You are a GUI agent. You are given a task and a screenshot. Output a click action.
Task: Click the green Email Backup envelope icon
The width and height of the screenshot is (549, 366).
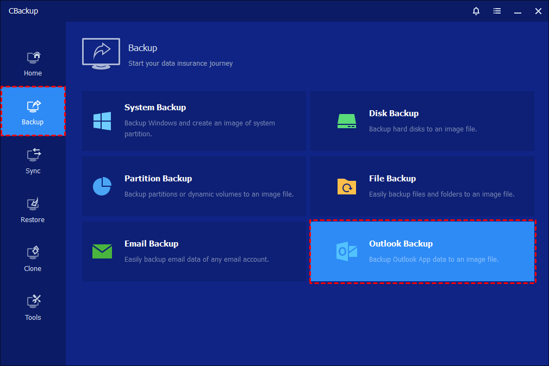click(102, 251)
